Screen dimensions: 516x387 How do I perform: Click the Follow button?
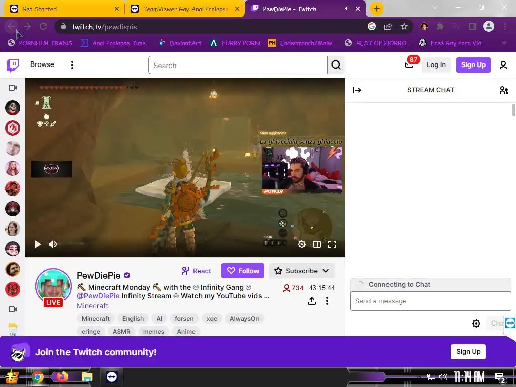coord(242,271)
